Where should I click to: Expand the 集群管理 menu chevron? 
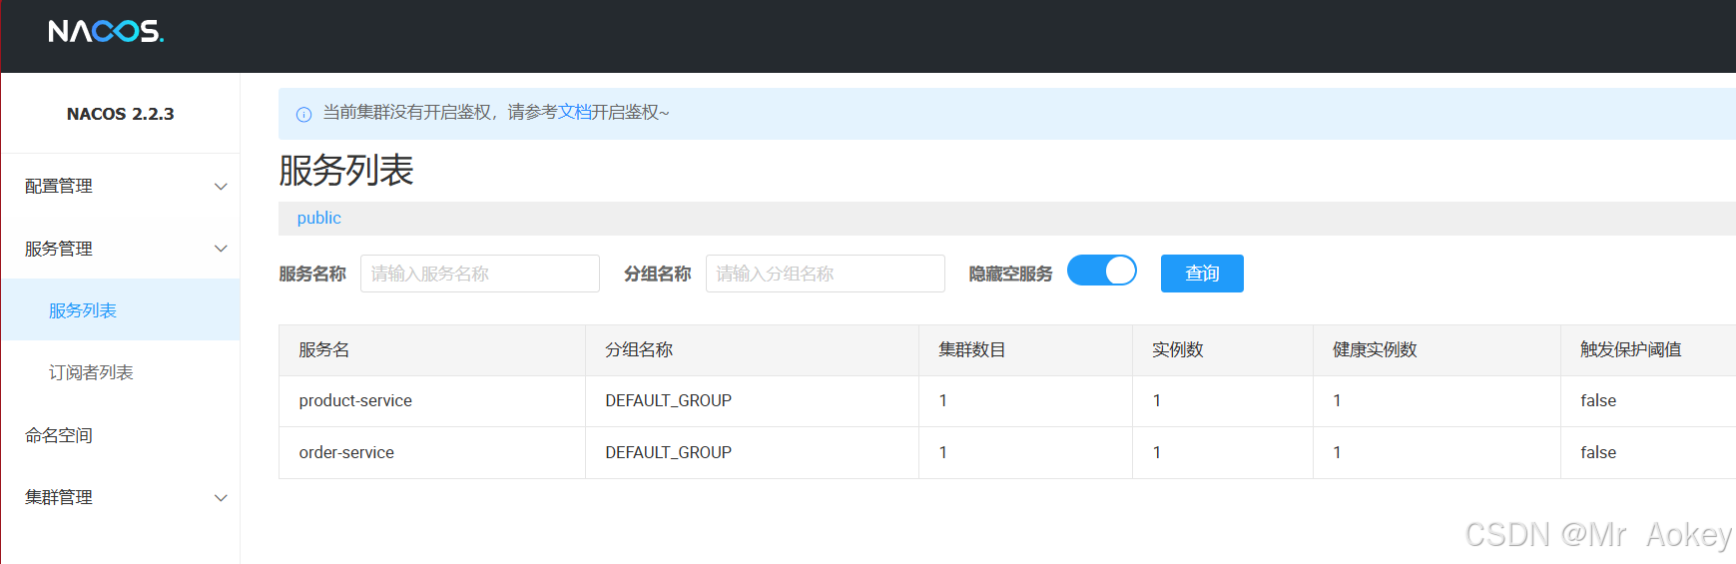click(221, 498)
